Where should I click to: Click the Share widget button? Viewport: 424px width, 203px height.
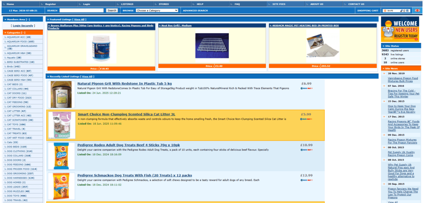point(397,10)
